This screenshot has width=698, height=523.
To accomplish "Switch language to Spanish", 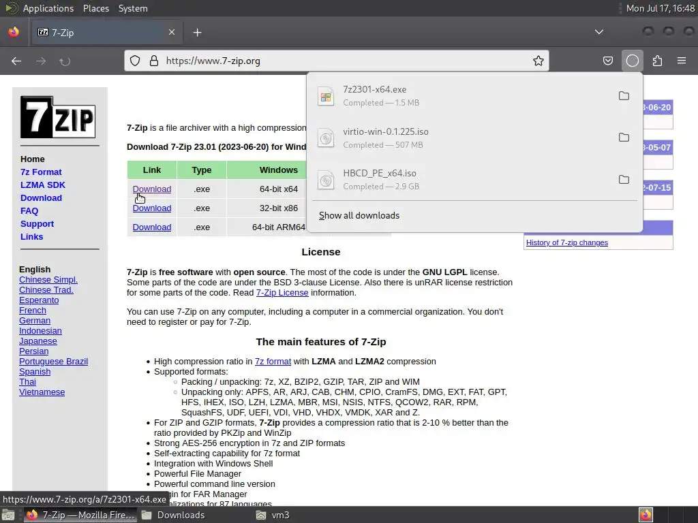I will point(35,372).
